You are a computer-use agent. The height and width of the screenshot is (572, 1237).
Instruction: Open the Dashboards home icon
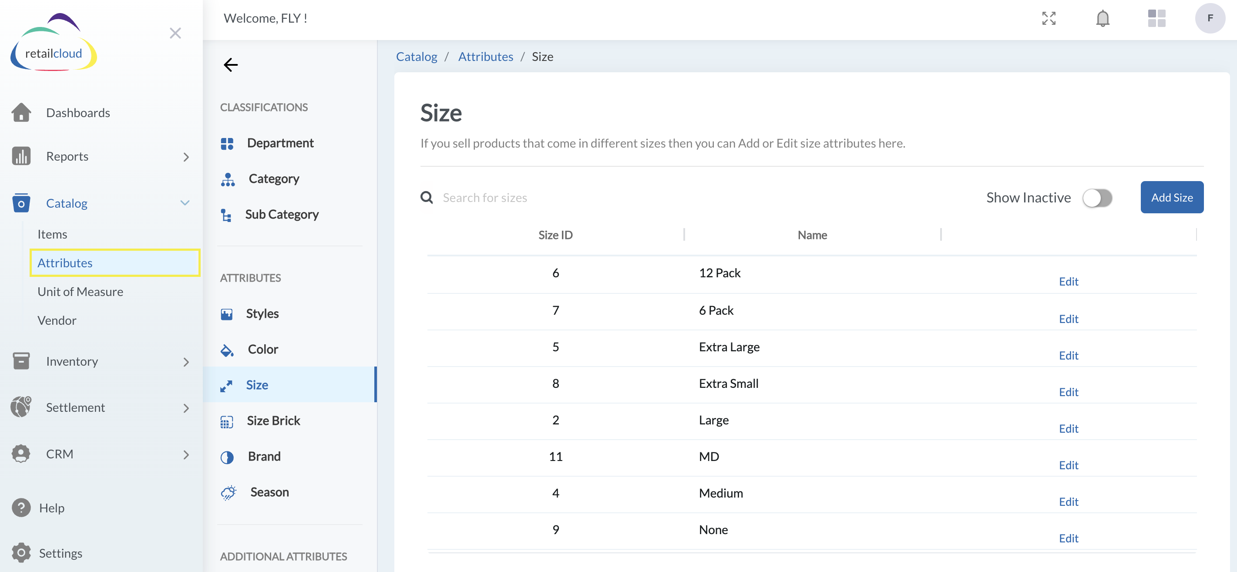coord(21,112)
